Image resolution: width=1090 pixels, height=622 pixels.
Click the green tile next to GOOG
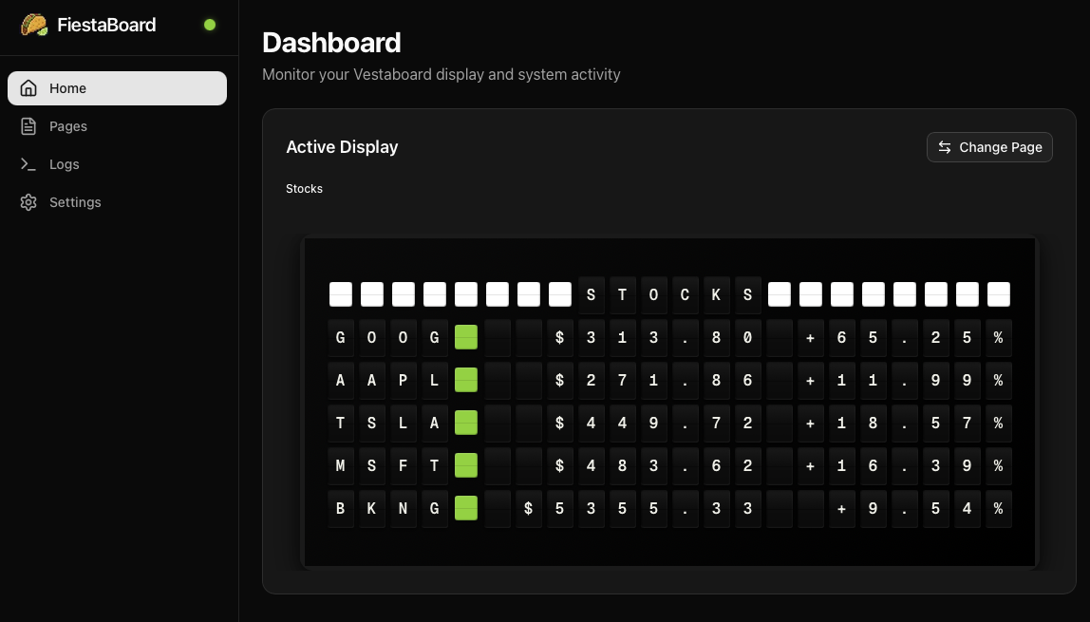pos(465,337)
